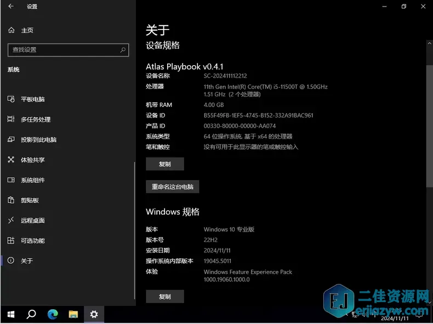Click install date 2024/11/11 value
This screenshot has width=433, height=324.
pyautogui.click(x=217, y=250)
